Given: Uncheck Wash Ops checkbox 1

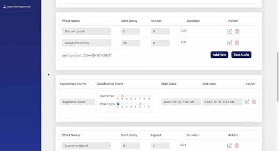Looking at the screenshot, I should [x=118, y=104].
